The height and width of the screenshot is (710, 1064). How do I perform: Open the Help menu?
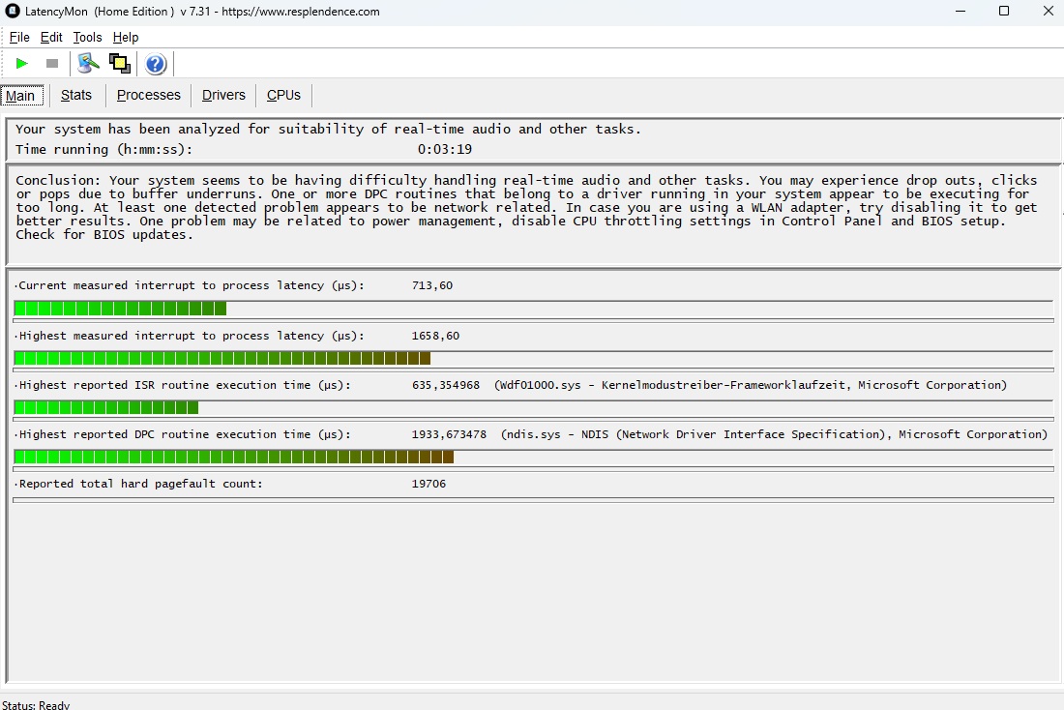(126, 37)
